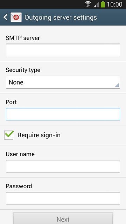The height and width of the screenshot is (224, 126).
Task: Tap the red email app icon
Action: click(16, 17)
